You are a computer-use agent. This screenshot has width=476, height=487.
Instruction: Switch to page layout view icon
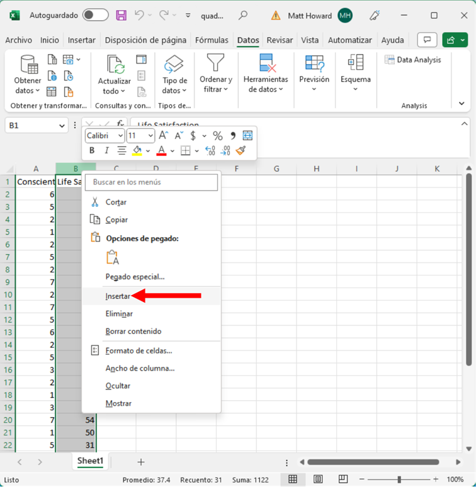[x=318, y=479]
